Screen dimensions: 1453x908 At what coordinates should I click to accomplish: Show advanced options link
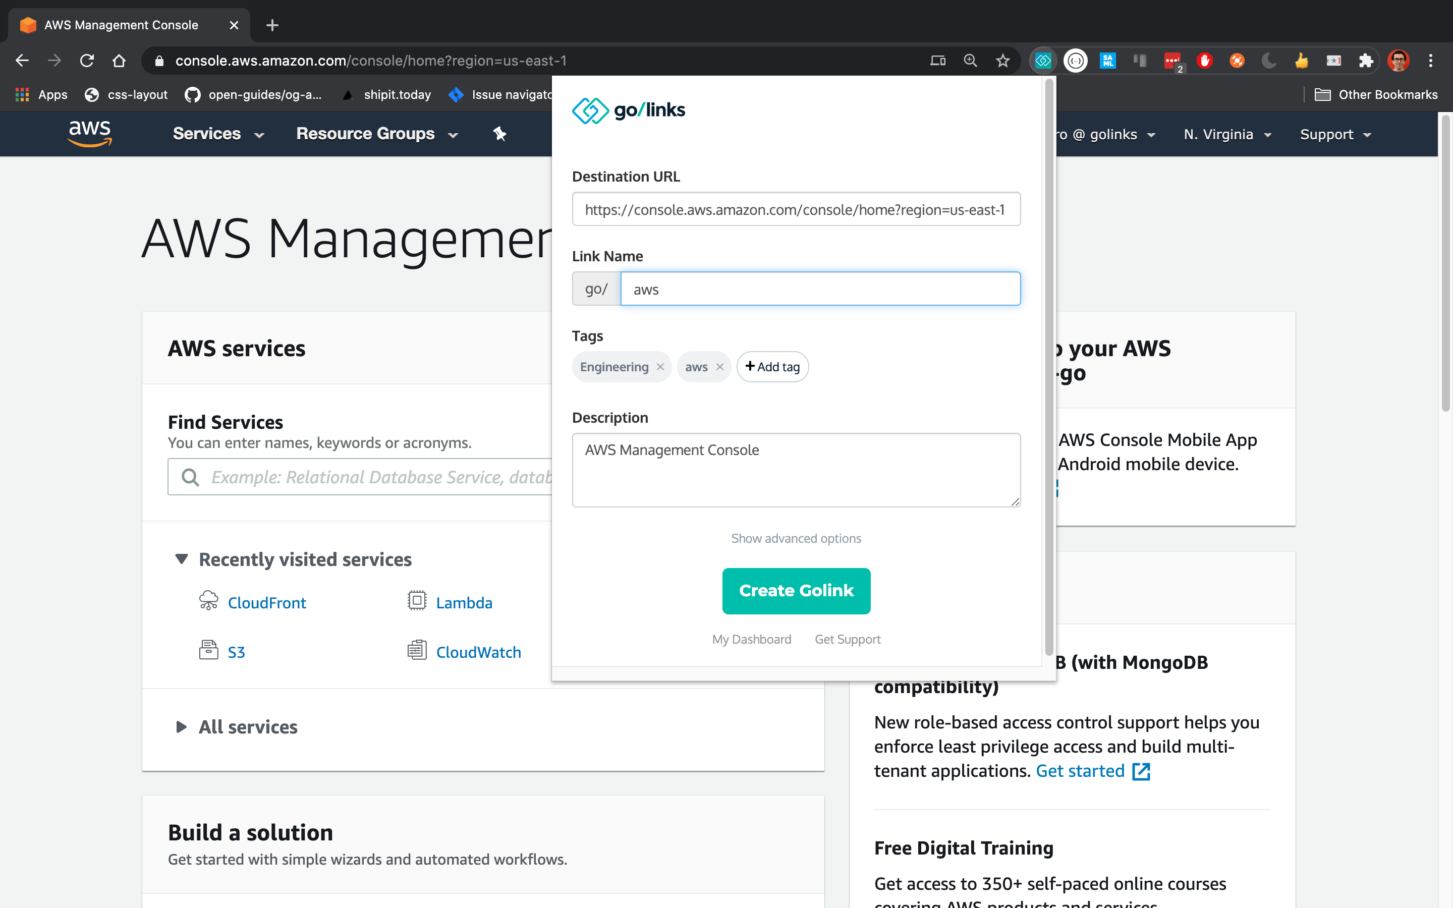pos(796,538)
